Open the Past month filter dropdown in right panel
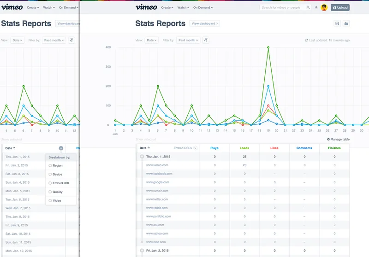The image size is (369, 257). pos(188,40)
